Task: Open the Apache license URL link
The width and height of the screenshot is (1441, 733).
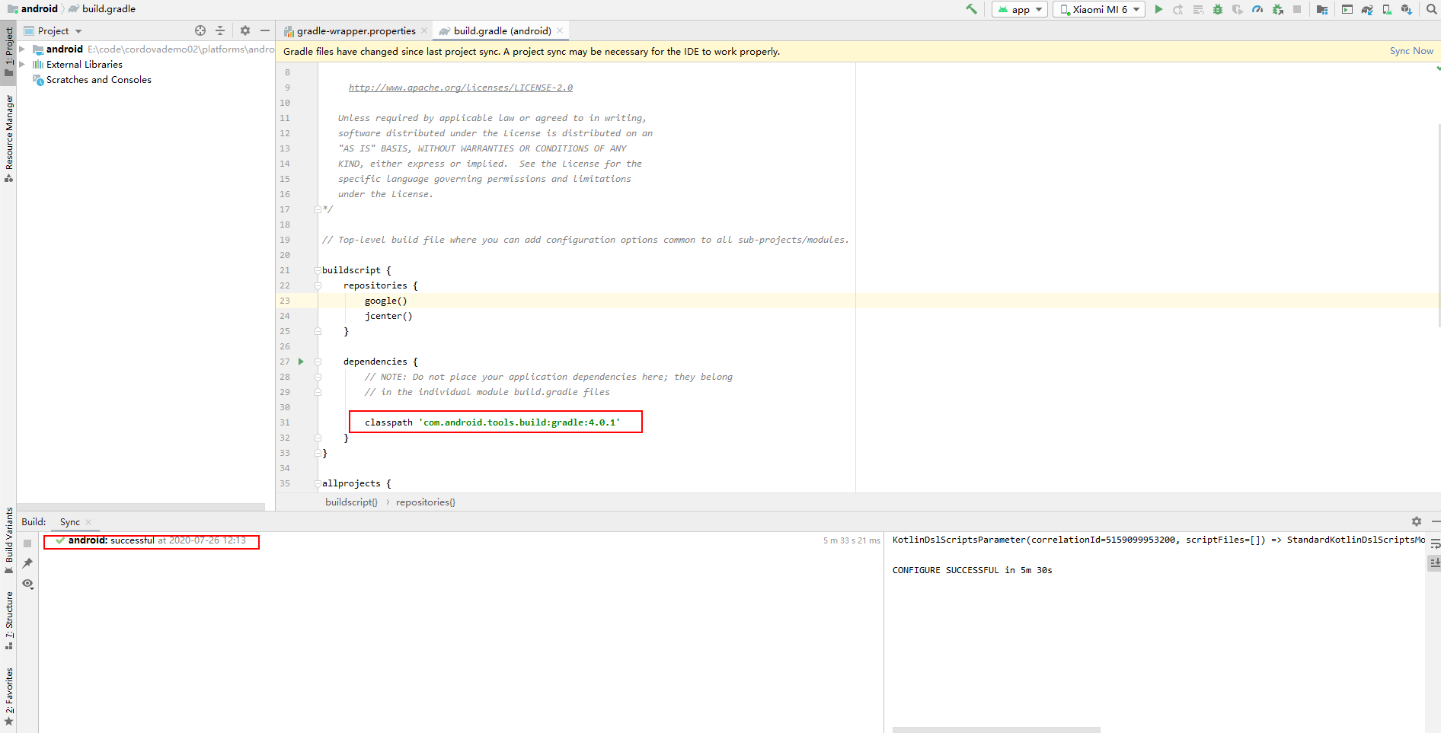Action: (460, 88)
